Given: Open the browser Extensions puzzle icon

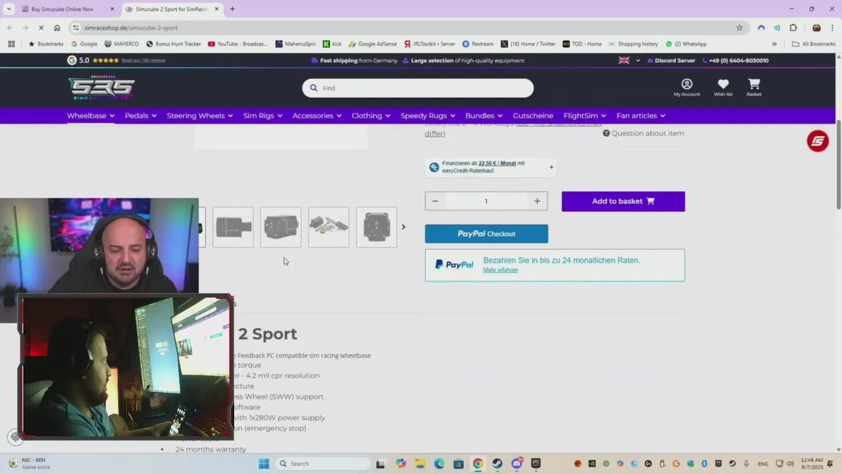Looking at the screenshot, I should point(793,28).
